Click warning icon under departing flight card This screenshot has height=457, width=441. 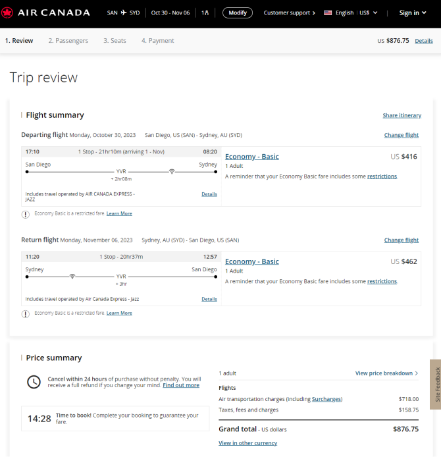(26, 215)
